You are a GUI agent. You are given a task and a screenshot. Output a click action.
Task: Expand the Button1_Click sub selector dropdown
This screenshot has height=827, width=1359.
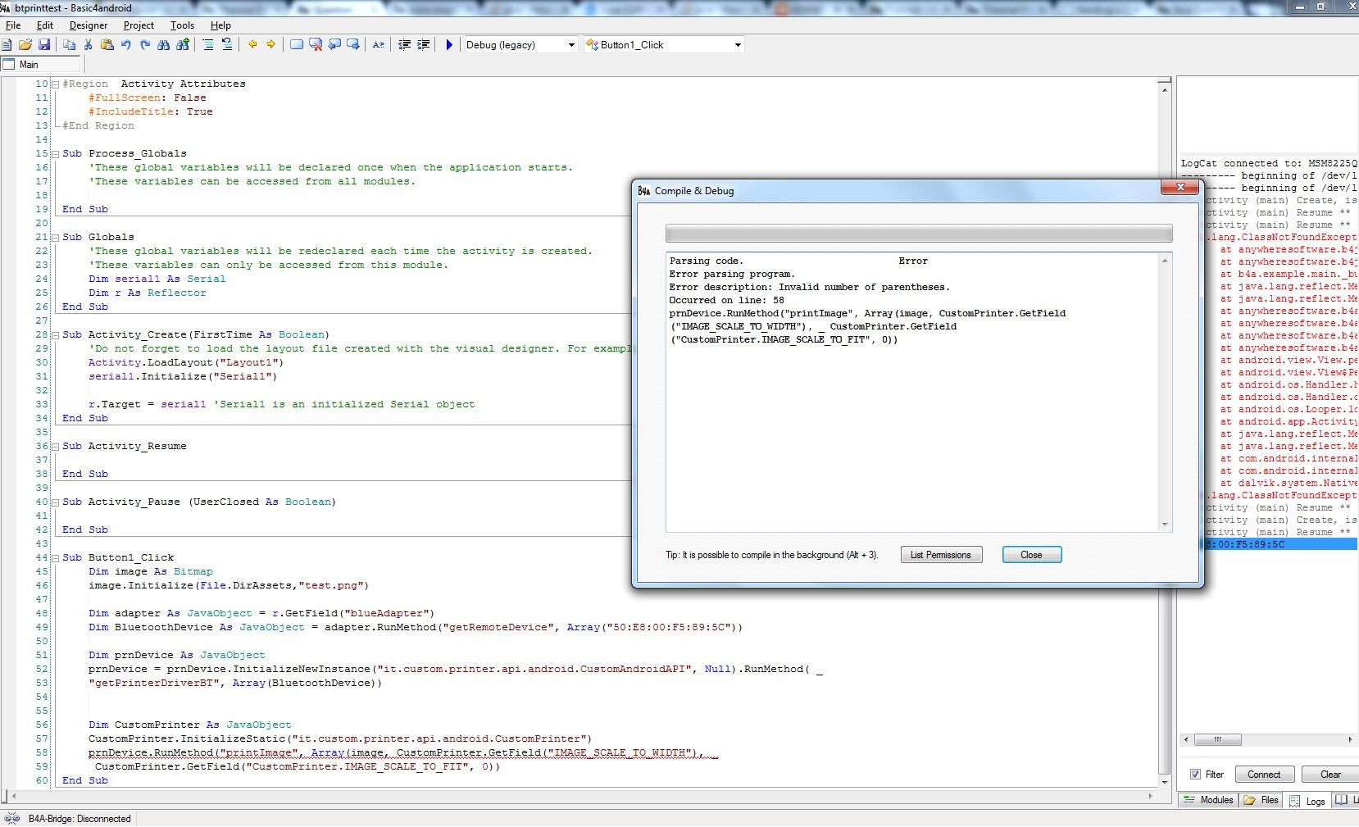(x=738, y=45)
